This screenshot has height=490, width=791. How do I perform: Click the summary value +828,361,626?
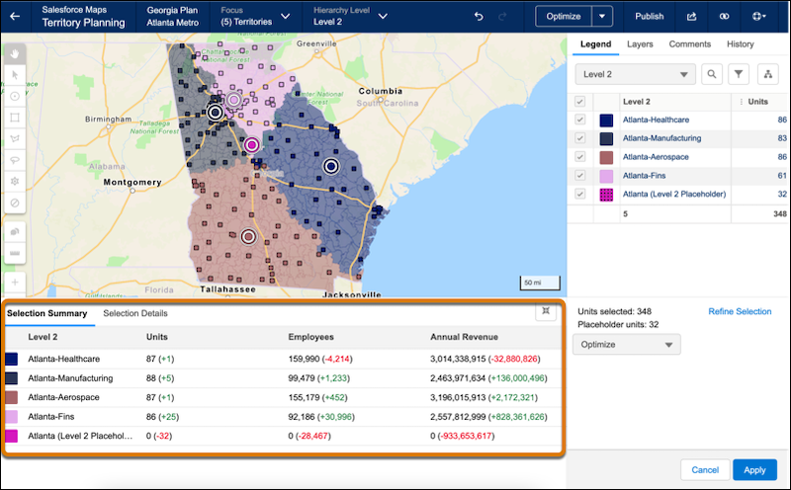point(517,416)
